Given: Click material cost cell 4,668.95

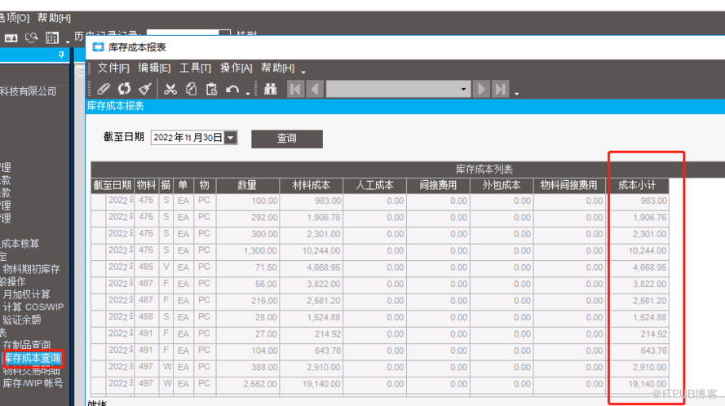Looking at the screenshot, I should 312,267.
